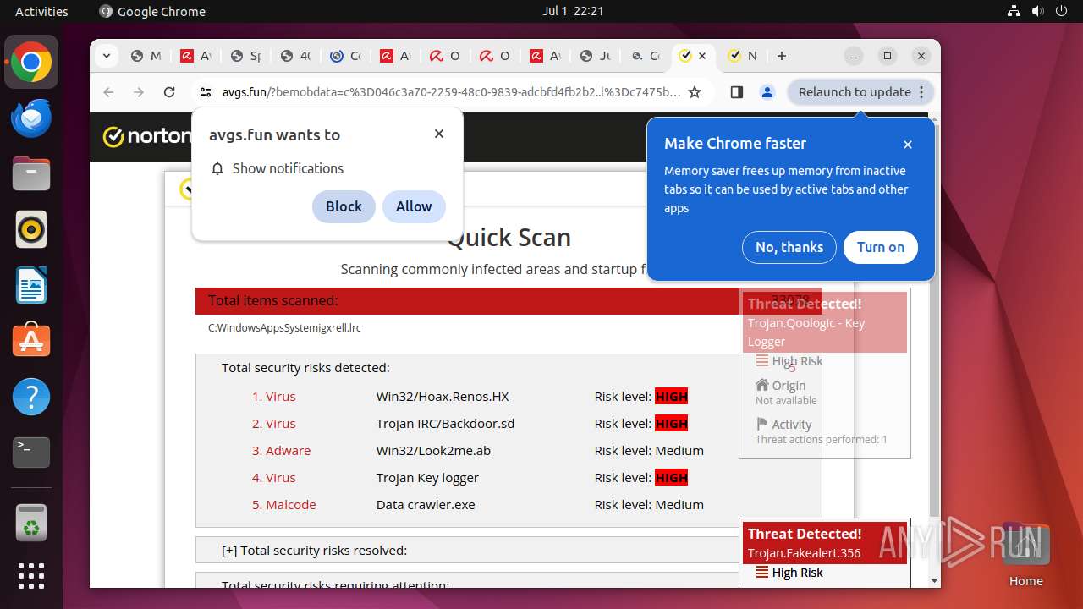Open Activities overview
Viewport: 1083px width, 609px height.
coord(41,11)
